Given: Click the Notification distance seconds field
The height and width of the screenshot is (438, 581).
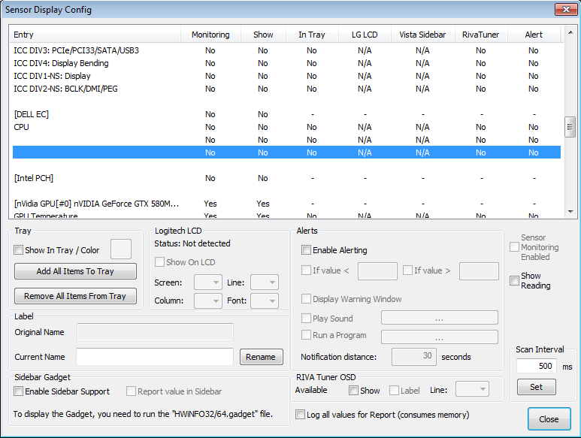Looking at the screenshot, I should (414, 357).
